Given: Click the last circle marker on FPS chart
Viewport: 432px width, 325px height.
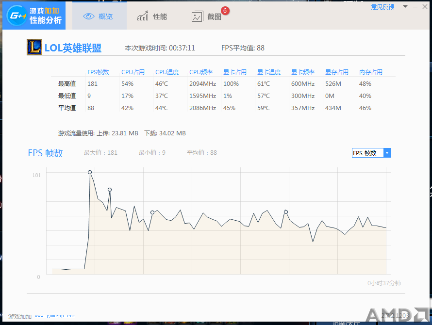Looking at the screenshot, I should [x=286, y=212].
